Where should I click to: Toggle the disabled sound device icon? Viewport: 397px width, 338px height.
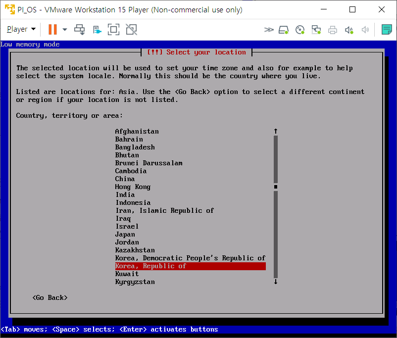tap(365, 30)
